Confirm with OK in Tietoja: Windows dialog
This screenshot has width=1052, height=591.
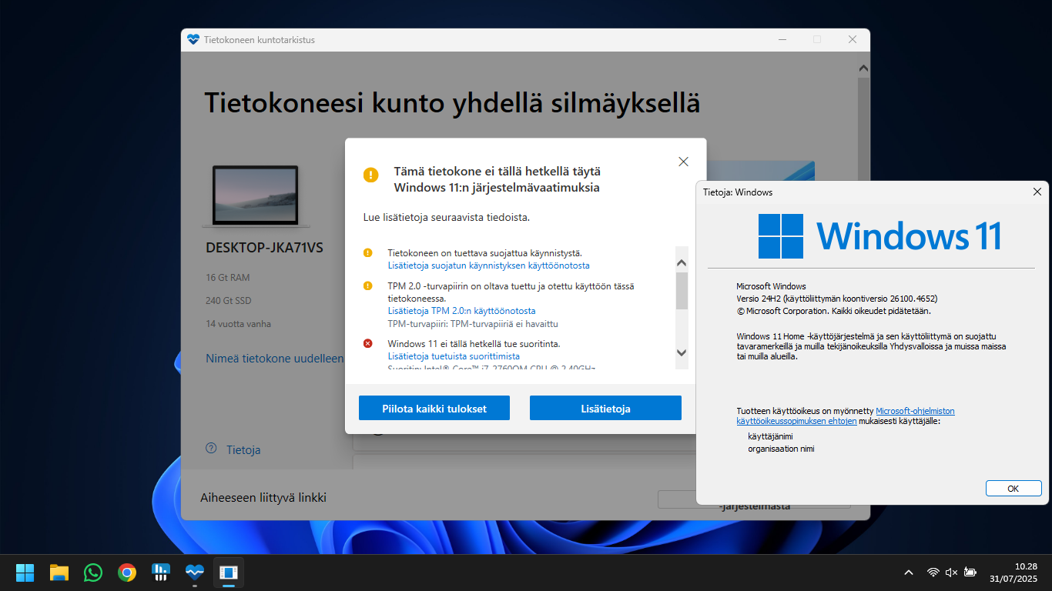tap(1013, 488)
